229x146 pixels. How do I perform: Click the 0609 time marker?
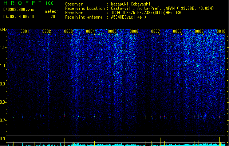pyautogui.click(x=199, y=31)
